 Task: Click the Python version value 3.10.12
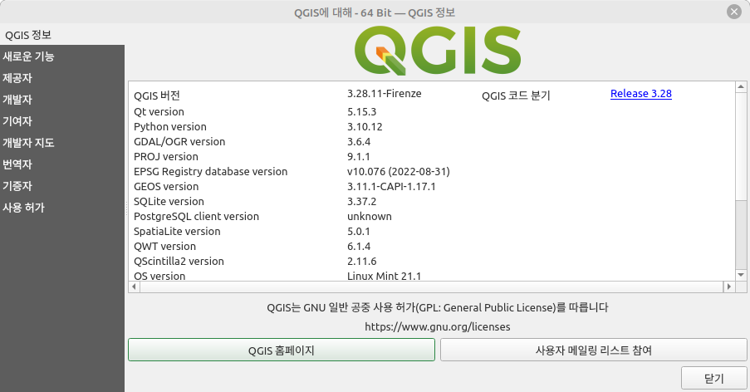[365, 127]
